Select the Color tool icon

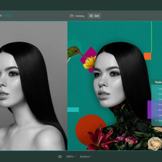coord(157,115)
